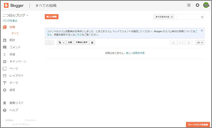
Task: Open 統計 in the sidebar
Action: coord(12,40)
